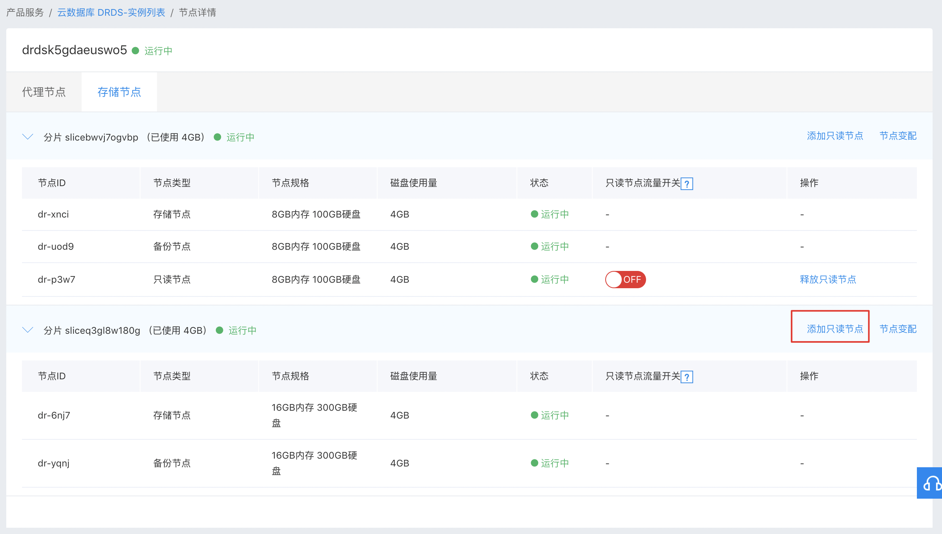Select the 存储节点 tab
The height and width of the screenshot is (534, 942).
click(x=119, y=92)
